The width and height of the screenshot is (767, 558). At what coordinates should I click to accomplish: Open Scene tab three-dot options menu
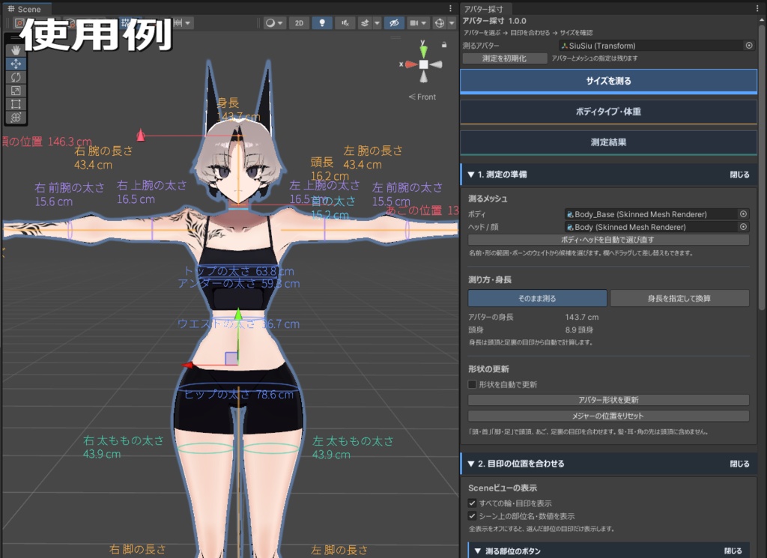point(450,8)
